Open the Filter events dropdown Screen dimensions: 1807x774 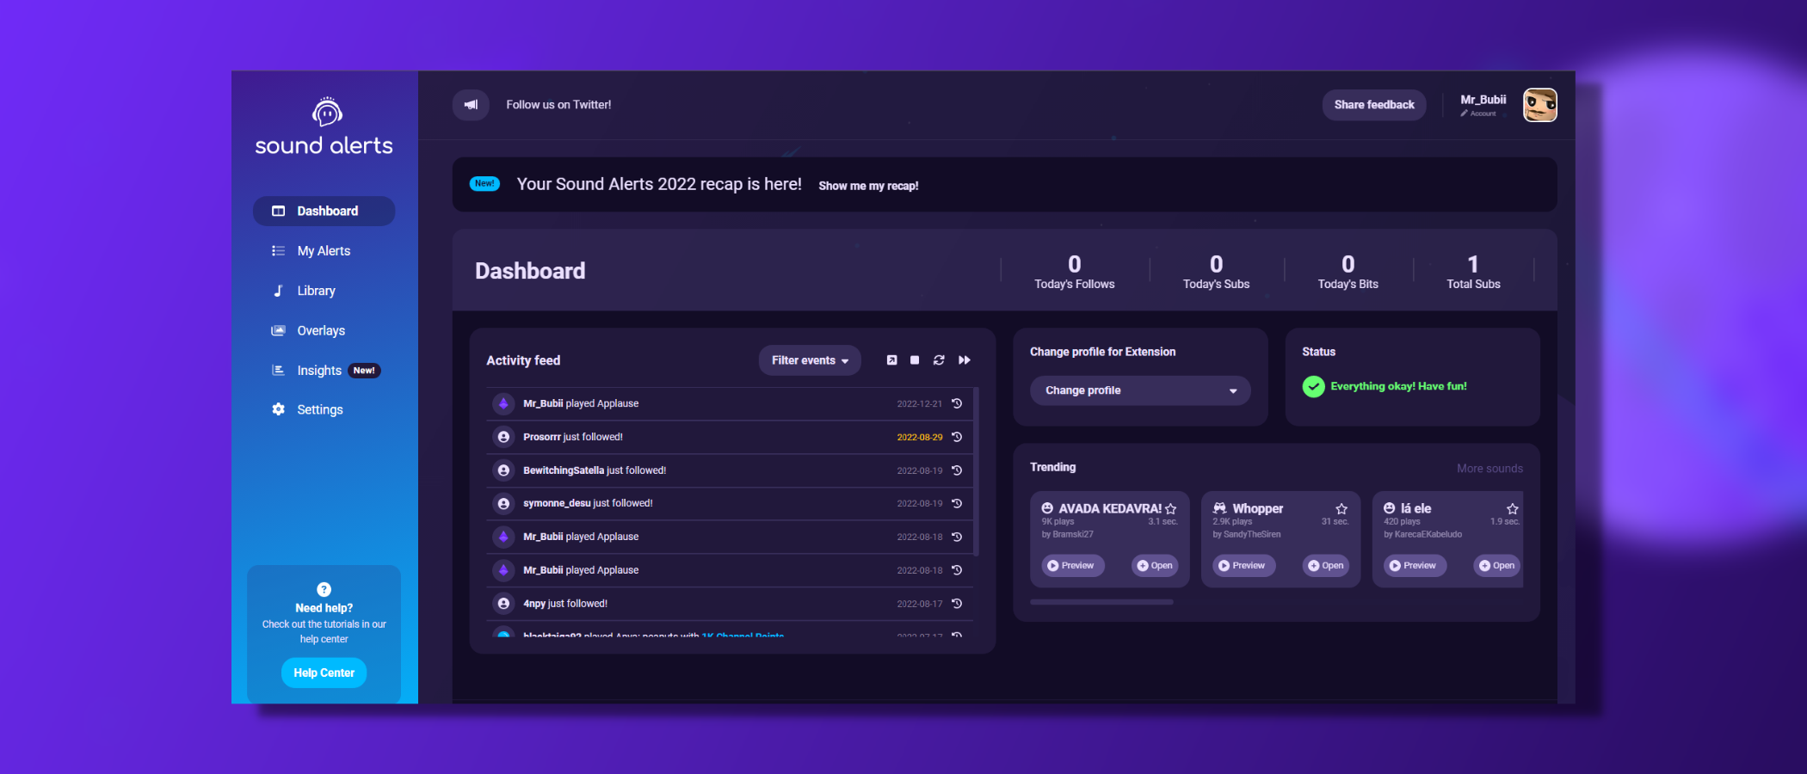tap(808, 360)
